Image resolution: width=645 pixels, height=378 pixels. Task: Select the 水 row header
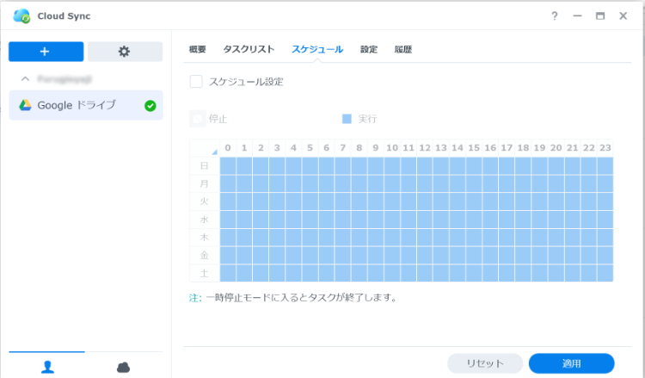[205, 220]
